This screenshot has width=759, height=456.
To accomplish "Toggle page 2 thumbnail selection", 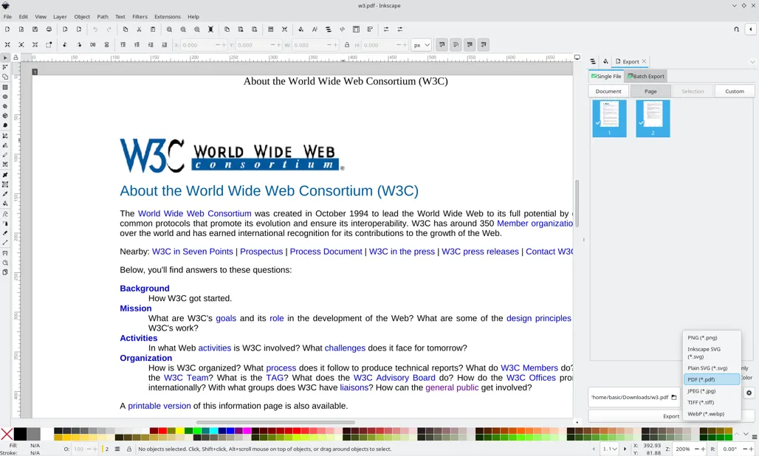I will coord(653,118).
